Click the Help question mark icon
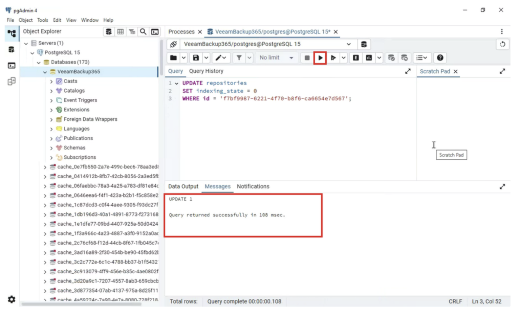520x318 pixels. tap(440, 58)
